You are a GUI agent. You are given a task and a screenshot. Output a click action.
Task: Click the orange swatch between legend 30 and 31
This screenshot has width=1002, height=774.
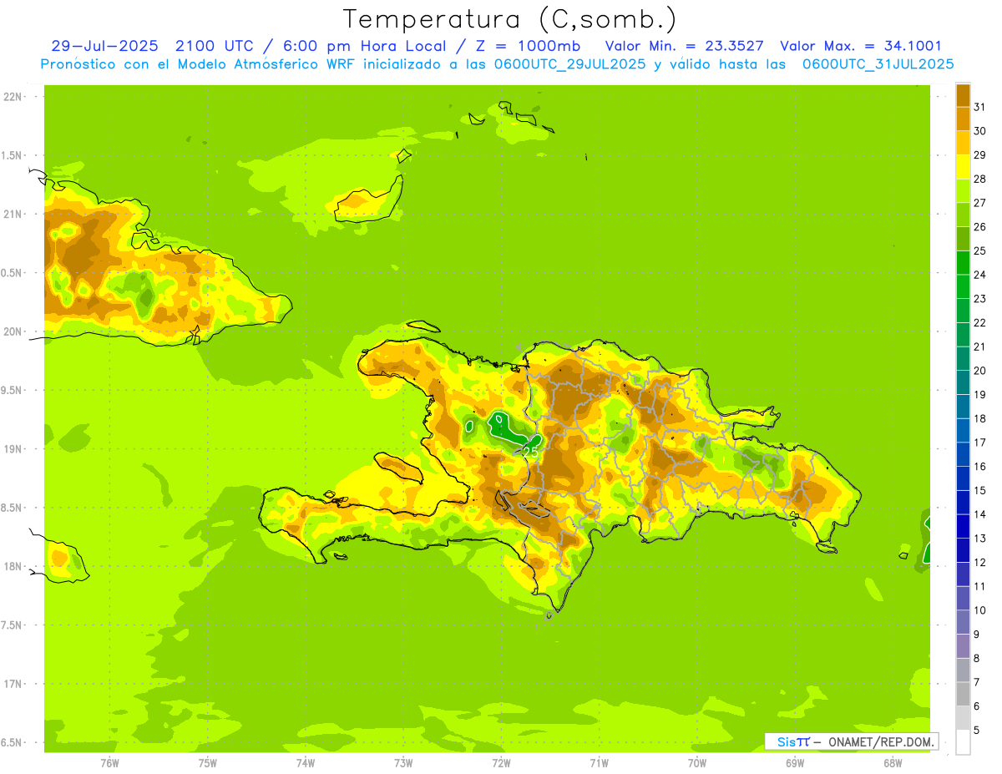coord(963,119)
